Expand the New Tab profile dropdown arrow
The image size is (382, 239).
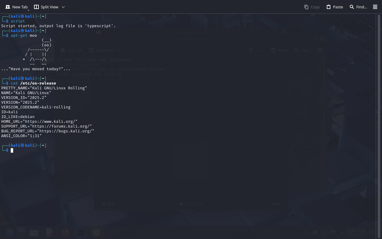click(x=29, y=10)
